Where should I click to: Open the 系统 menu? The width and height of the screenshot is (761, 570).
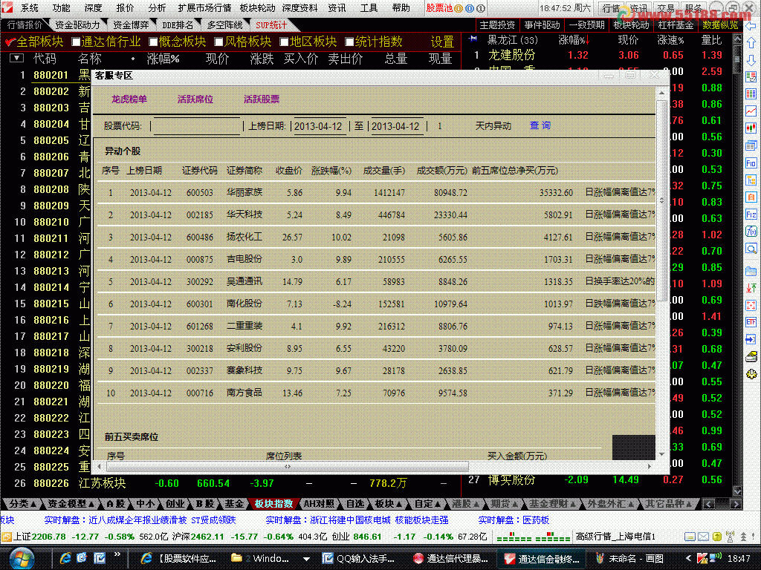(x=30, y=7)
